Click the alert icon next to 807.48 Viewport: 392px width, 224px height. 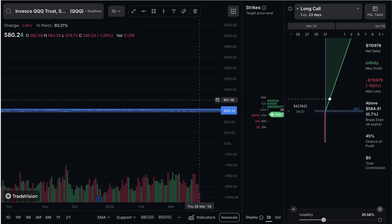218,100
